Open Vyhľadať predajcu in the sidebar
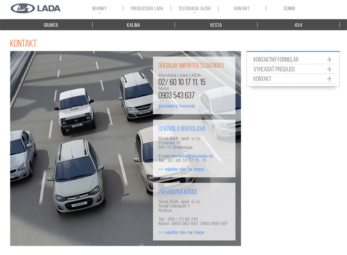 coord(274,69)
